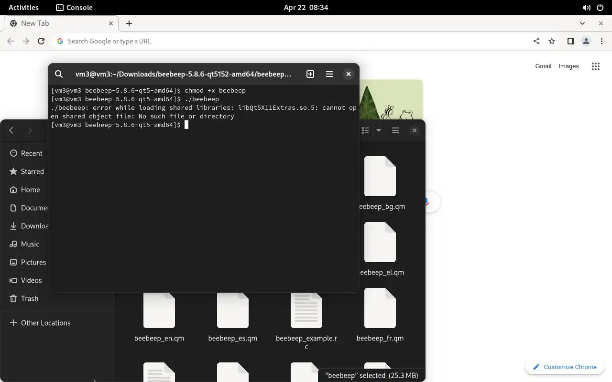Close the Console terminal window

tap(349, 74)
